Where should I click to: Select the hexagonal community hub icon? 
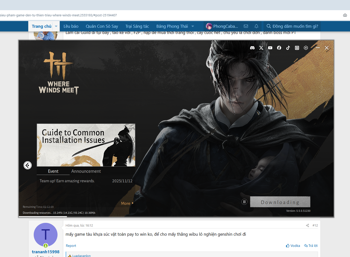(x=306, y=48)
